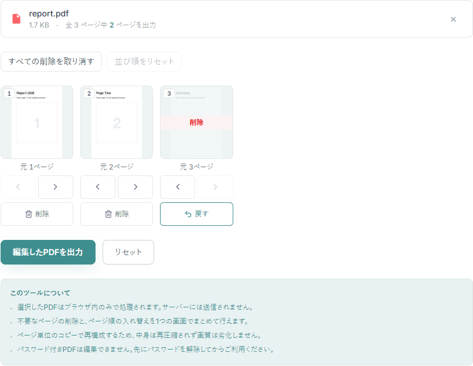Click the line about 画質は劣化しません
473x366 pixels.
click(x=139, y=335)
